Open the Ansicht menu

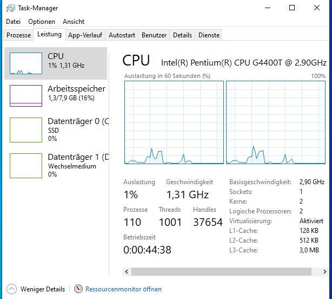[x=74, y=22]
